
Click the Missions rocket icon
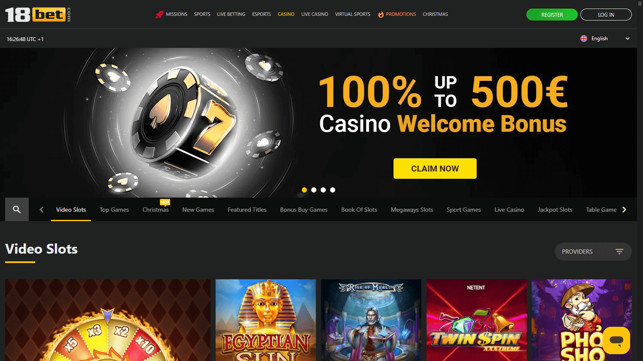159,15
